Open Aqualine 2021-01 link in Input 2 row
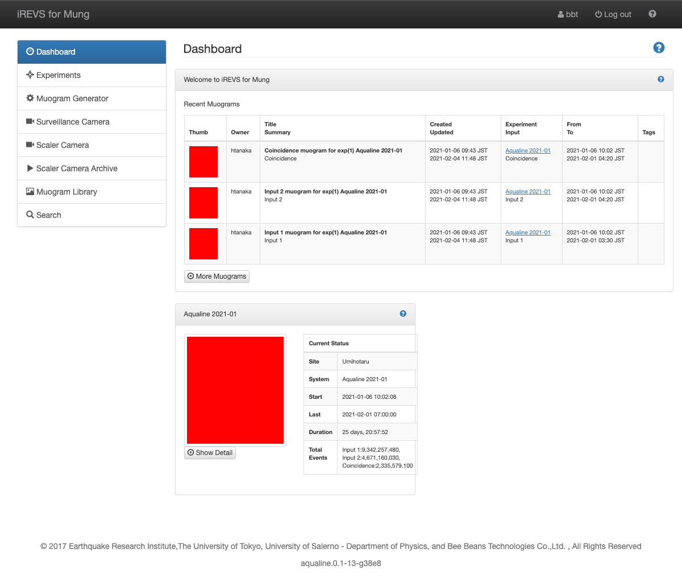This screenshot has width=682, height=578. [x=527, y=192]
